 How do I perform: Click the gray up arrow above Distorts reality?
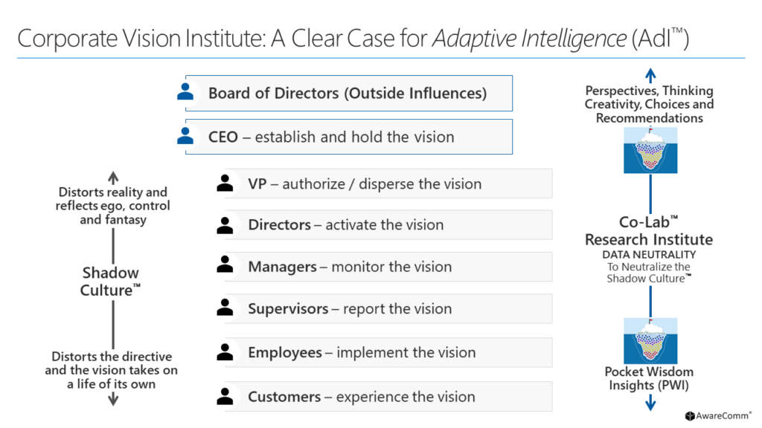point(113,178)
